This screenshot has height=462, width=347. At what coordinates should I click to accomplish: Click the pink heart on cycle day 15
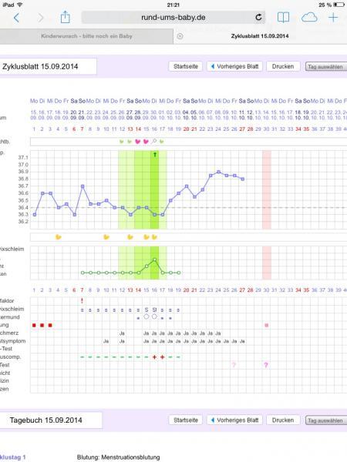[146, 142]
